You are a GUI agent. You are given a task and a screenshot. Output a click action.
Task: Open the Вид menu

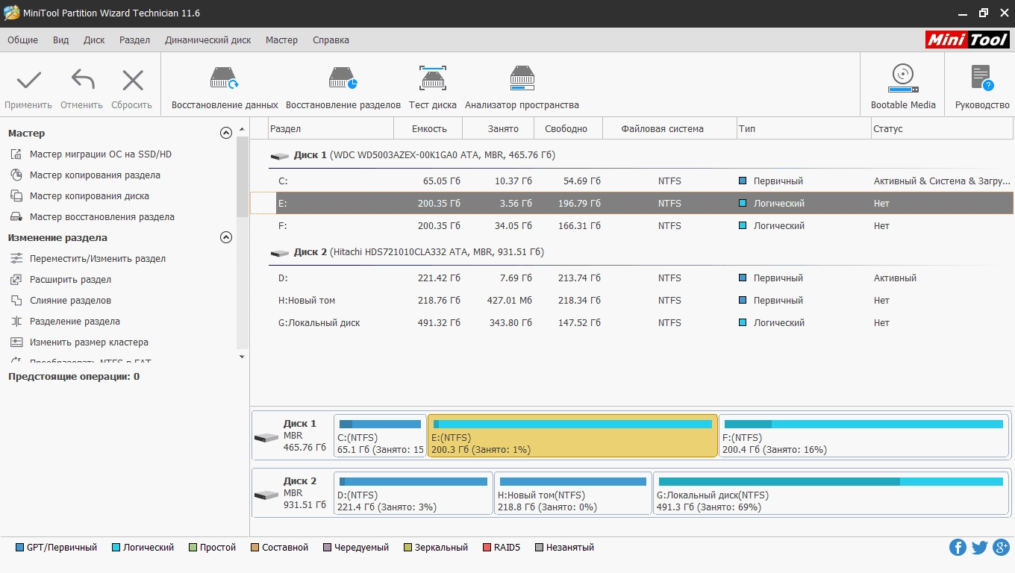[x=61, y=40]
